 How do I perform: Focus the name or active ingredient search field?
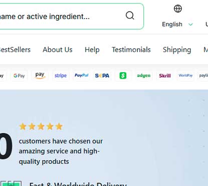coord(71,17)
